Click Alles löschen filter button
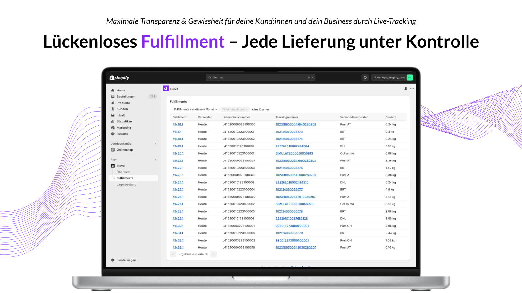The image size is (522, 293). pos(261,109)
